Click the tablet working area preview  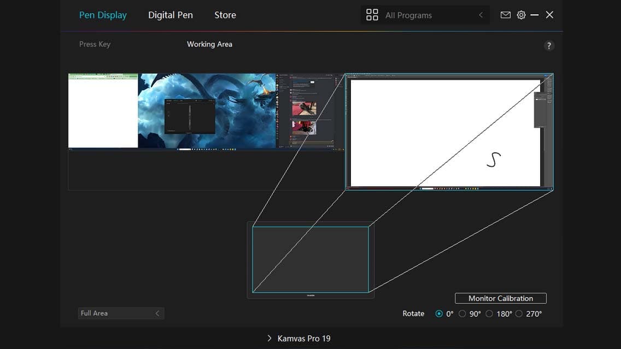tap(310, 259)
